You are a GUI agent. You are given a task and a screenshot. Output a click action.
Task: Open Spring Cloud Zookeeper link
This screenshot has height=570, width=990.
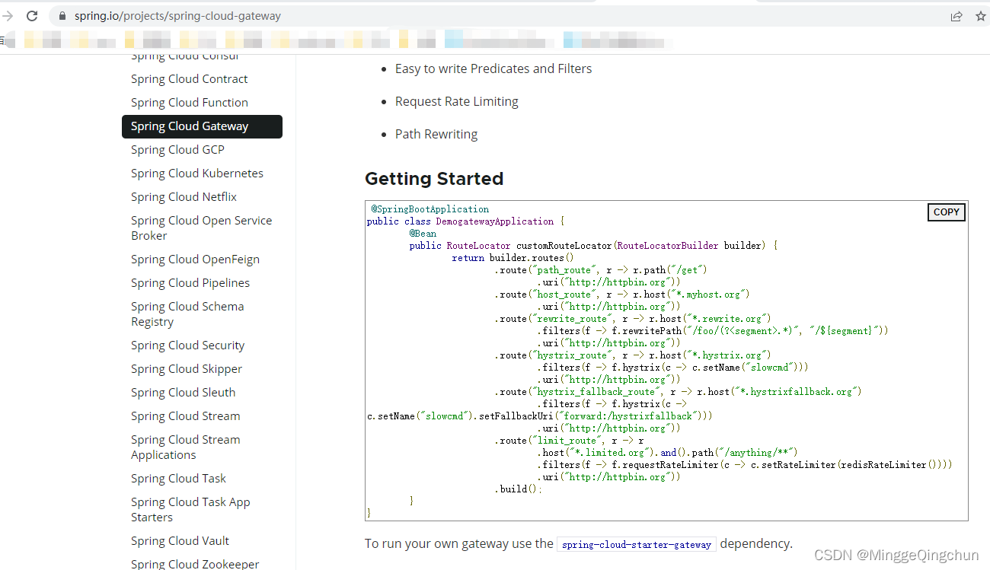(x=195, y=564)
